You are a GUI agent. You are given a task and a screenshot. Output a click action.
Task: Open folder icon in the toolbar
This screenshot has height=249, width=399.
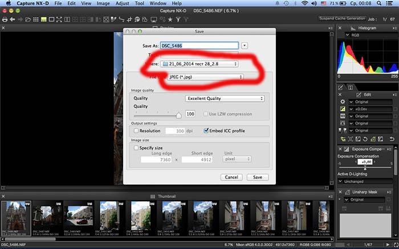click(x=28, y=19)
